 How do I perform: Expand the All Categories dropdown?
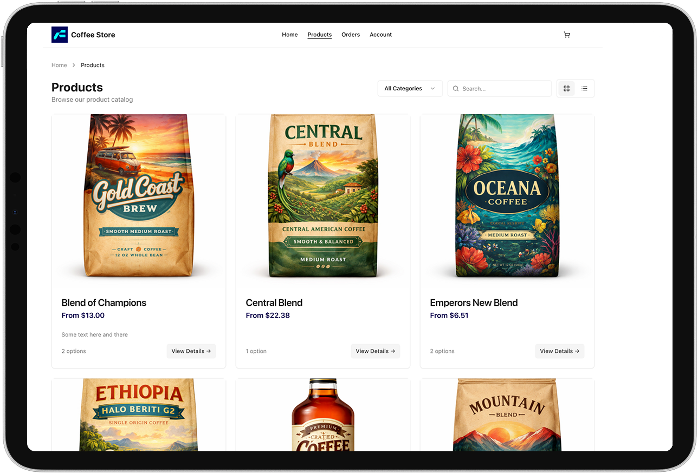tap(410, 89)
